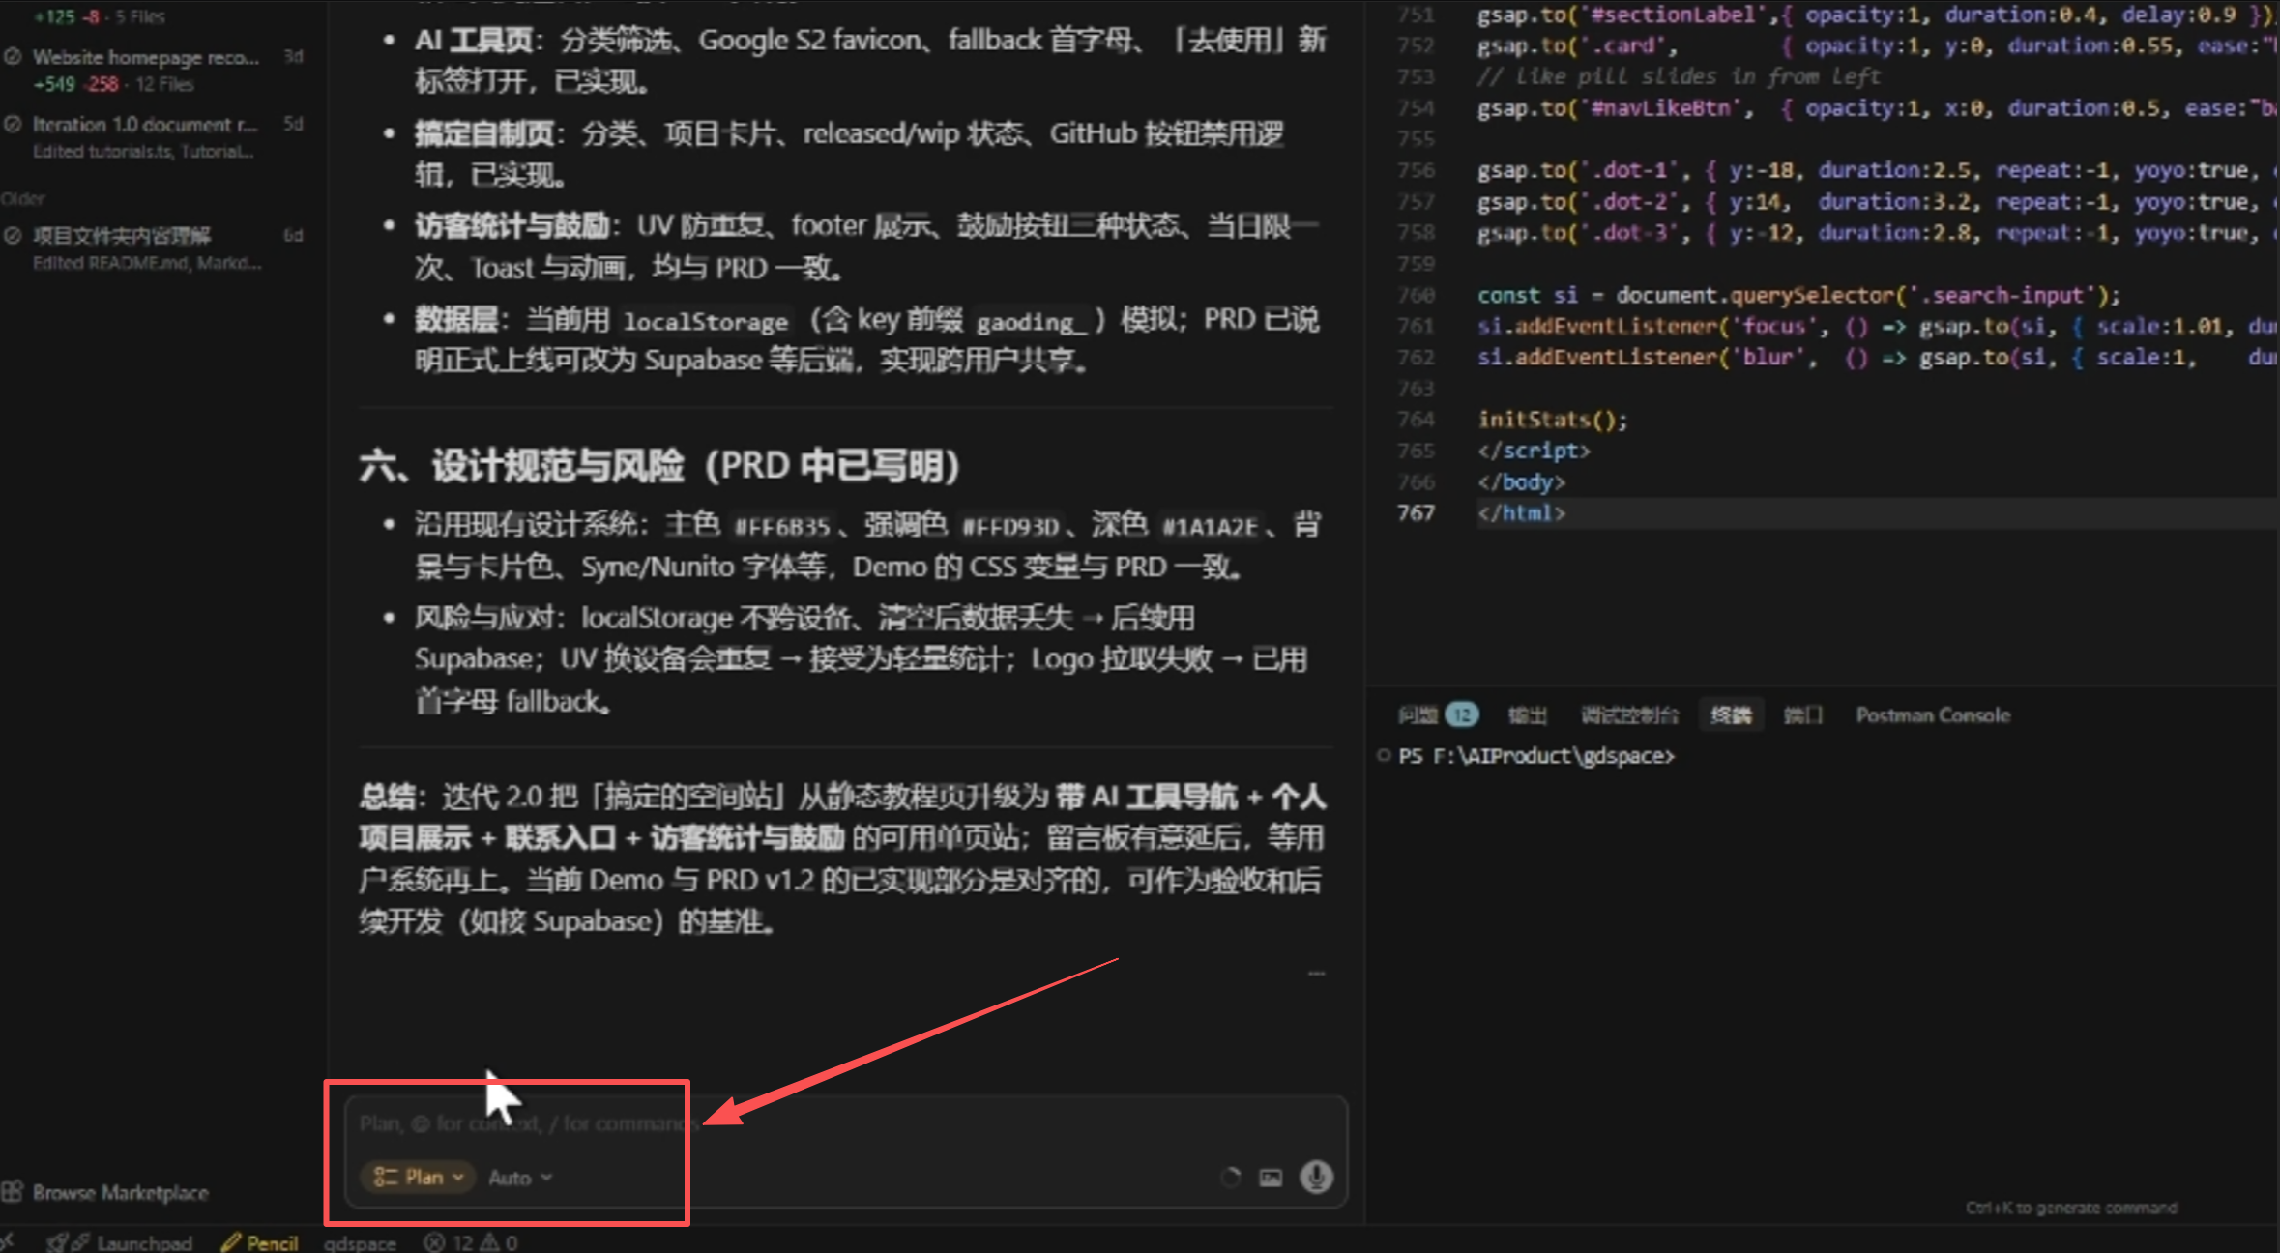Click the remote connection status bar icon

pyautogui.click(x=7, y=1242)
